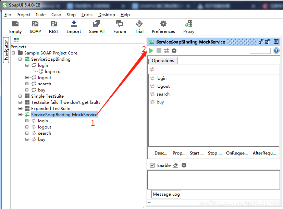Expand the buy operation under ServiceSoapBinding
283x209 pixels.
point(27,90)
